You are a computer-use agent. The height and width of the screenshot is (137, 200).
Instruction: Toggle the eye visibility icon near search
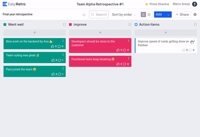(x=84, y=15)
